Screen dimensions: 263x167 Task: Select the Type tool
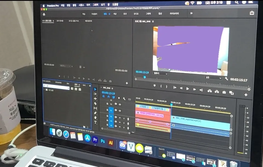95,122
